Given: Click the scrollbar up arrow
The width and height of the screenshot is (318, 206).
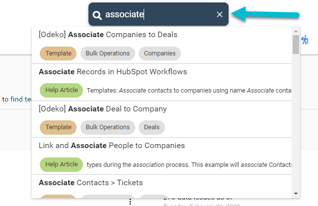Looking at the screenshot, I should 296,31.
